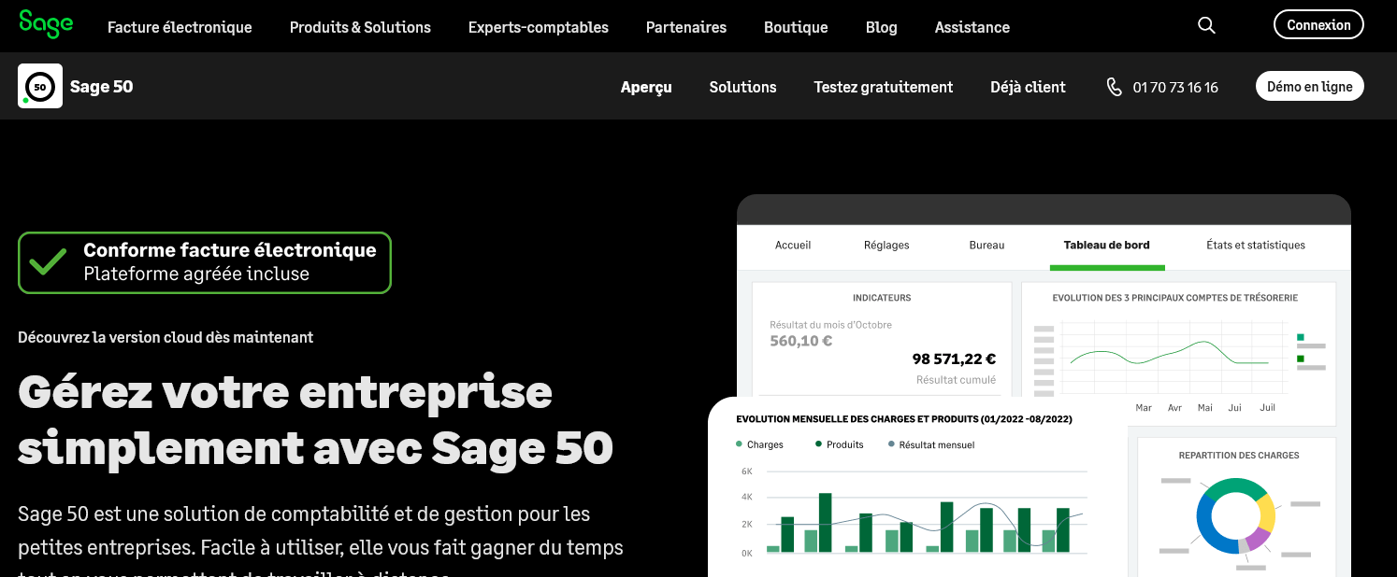Click the Charges legend item
Viewport: 1397px width, 577px height.
pos(759,444)
